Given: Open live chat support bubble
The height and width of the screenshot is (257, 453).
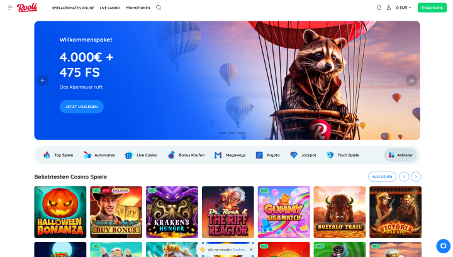Looking at the screenshot, I should tap(443, 246).
